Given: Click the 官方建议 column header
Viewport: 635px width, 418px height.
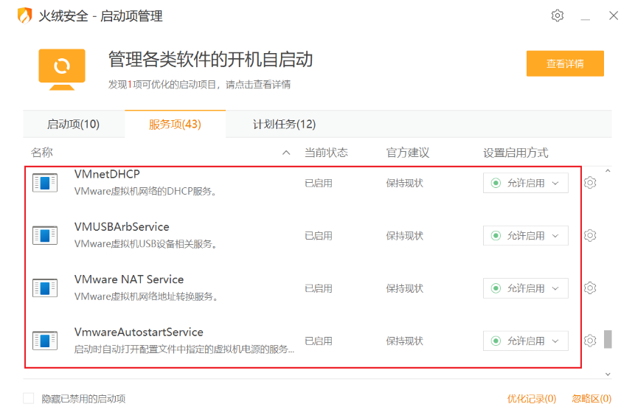Looking at the screenshot, I should [407, 153].
